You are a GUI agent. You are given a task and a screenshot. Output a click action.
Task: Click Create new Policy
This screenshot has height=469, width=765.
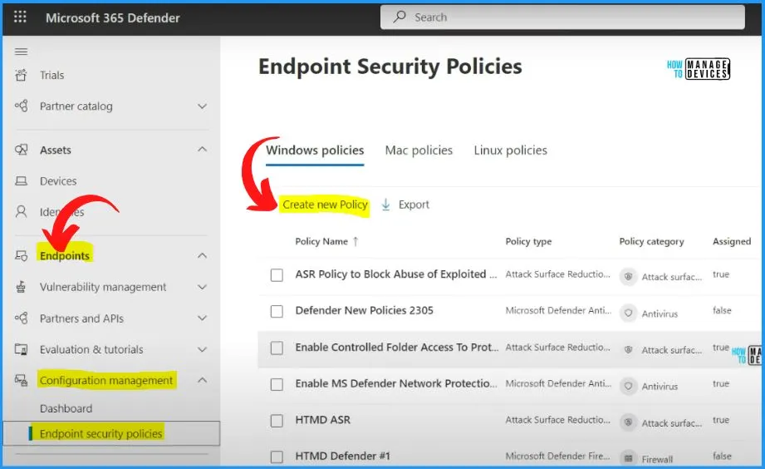click(x=325, y=205)
